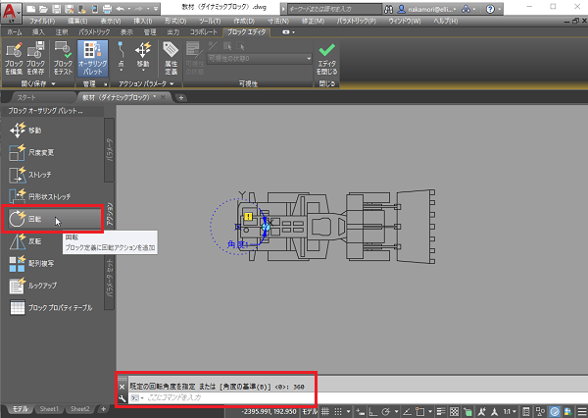
Task: Open the AutoCAD application menu button
Action: point(11,12)
